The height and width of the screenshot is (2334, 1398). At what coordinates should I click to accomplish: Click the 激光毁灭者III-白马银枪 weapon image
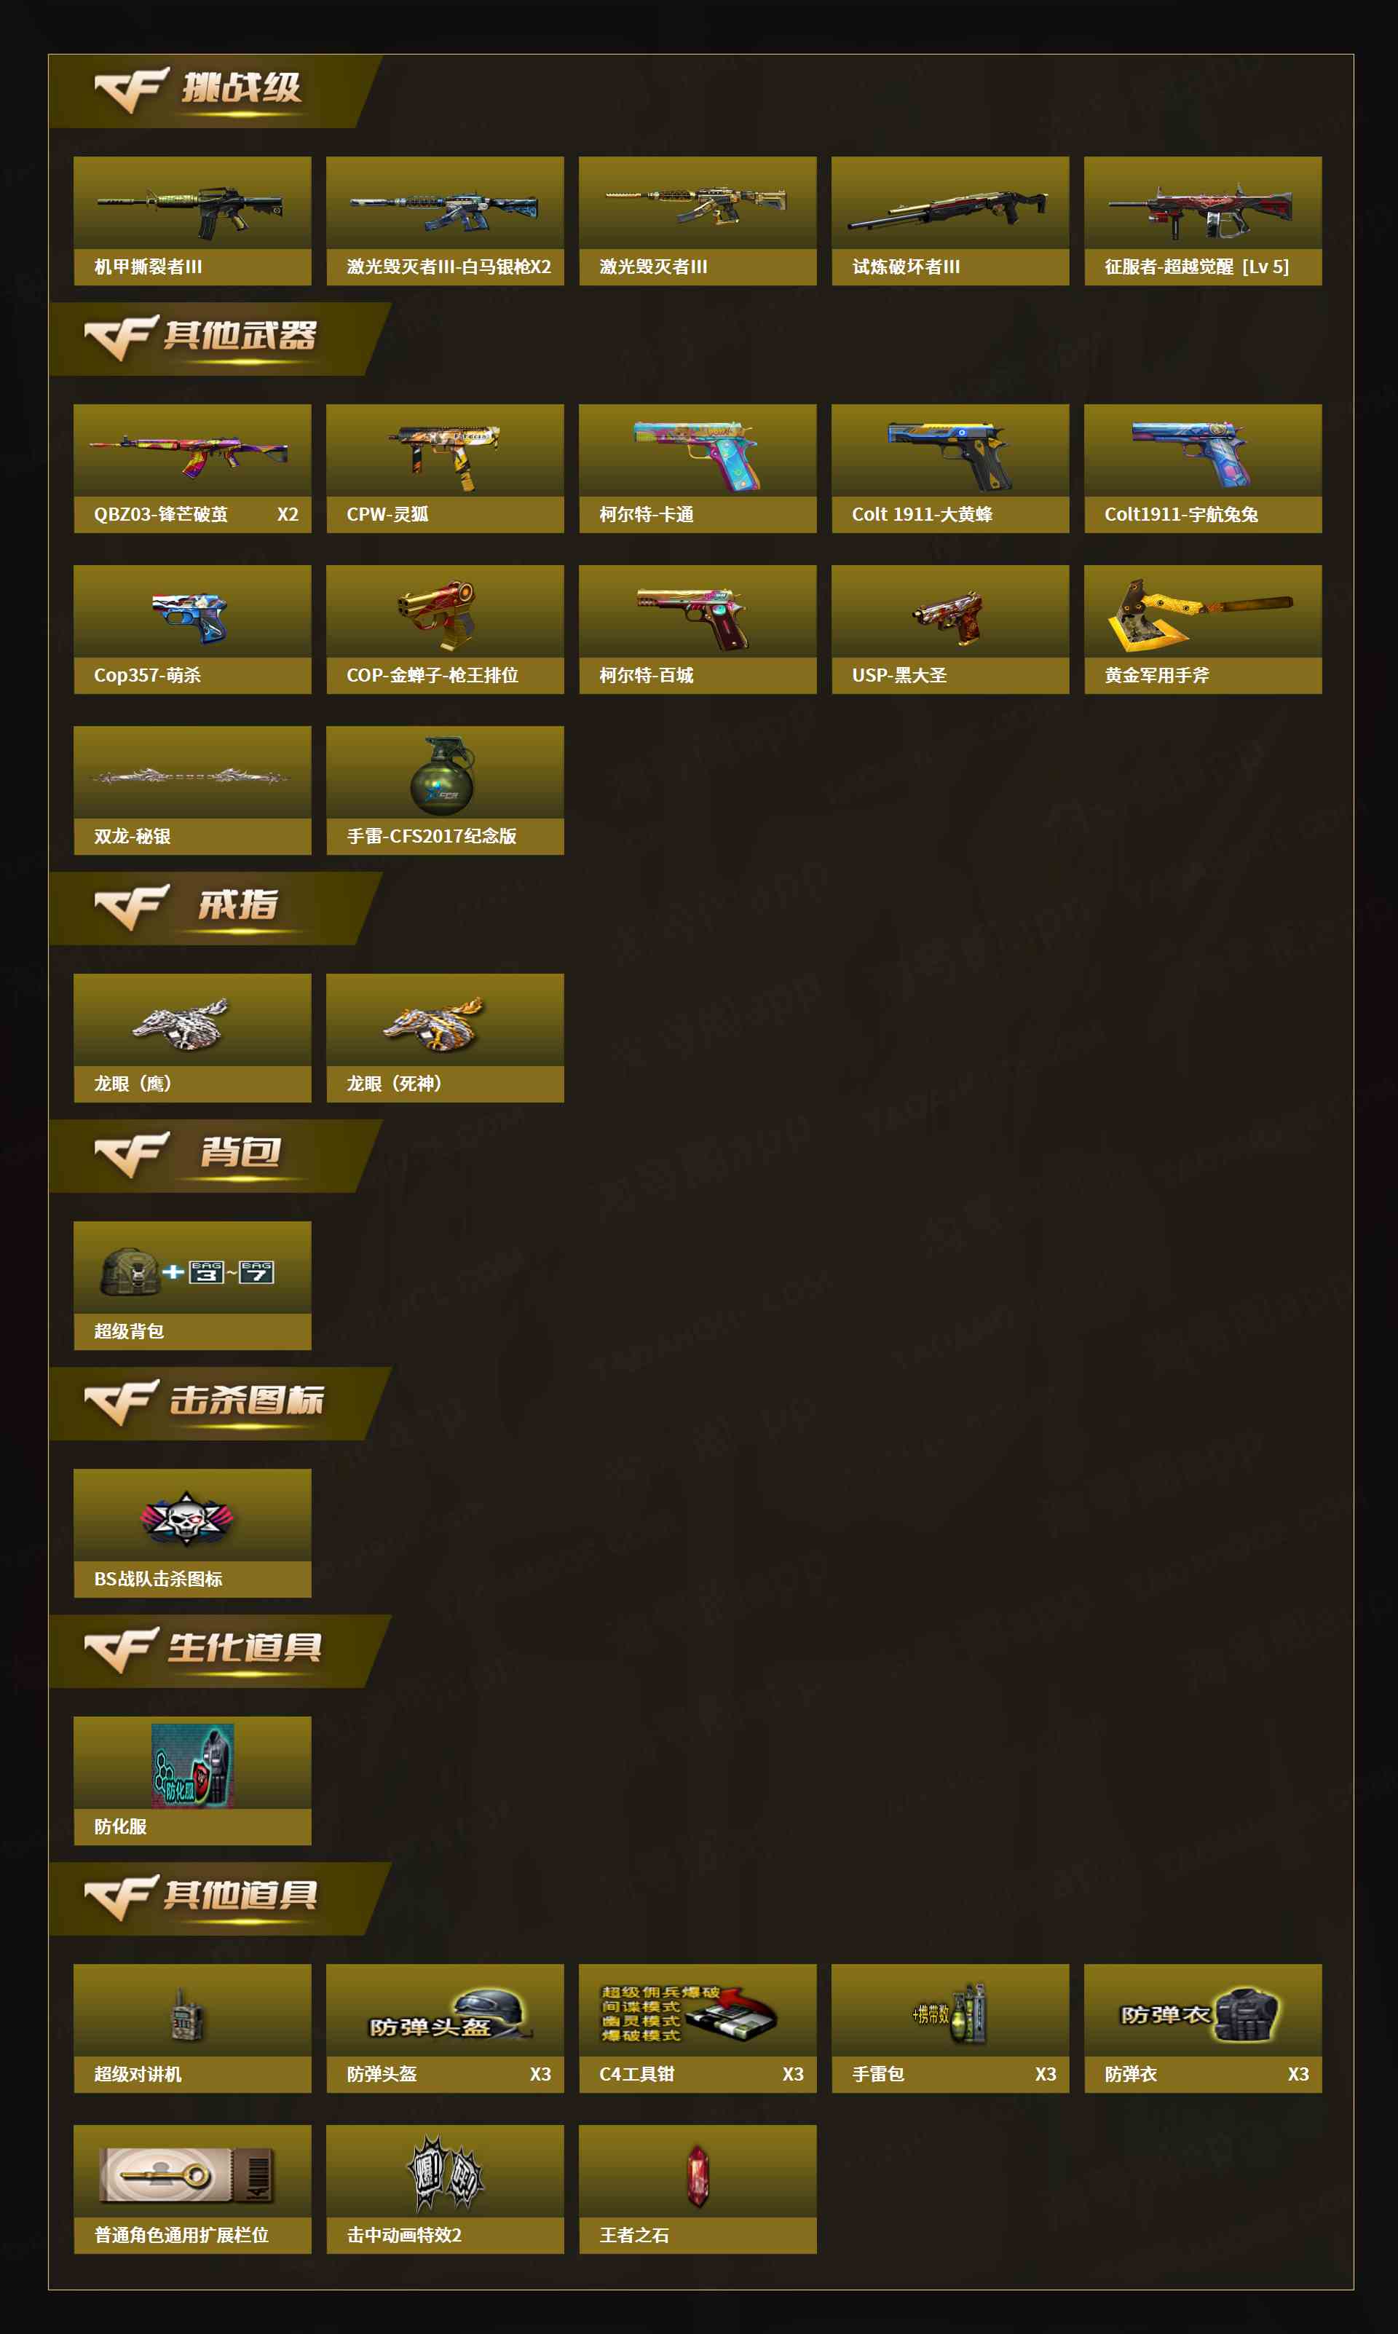[x=445, y=210]
